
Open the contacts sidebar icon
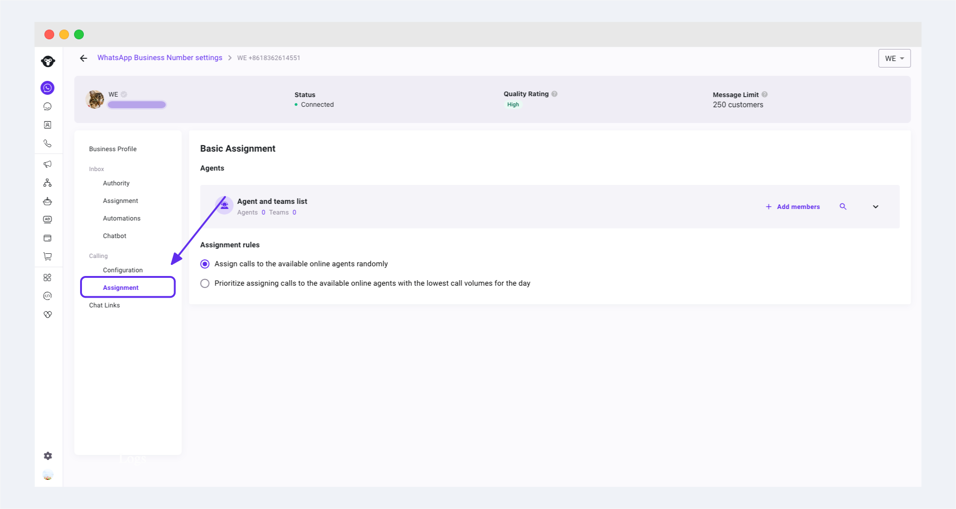[47, 125]
